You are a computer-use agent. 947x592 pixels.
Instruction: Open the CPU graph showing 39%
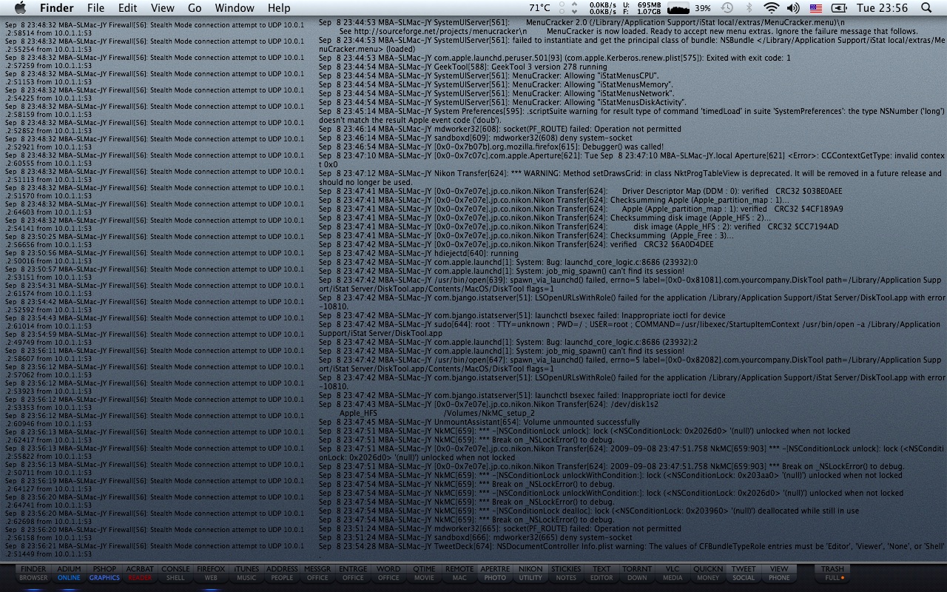tap(688, 8)
